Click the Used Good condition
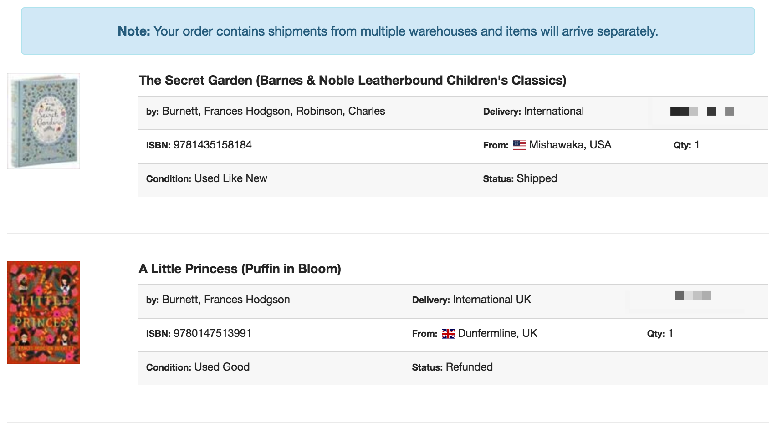Viewport: 777px width, 438px height. coord(222,367)
